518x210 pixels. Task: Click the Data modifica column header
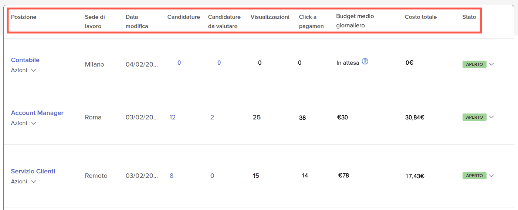[x=137, y=21]
